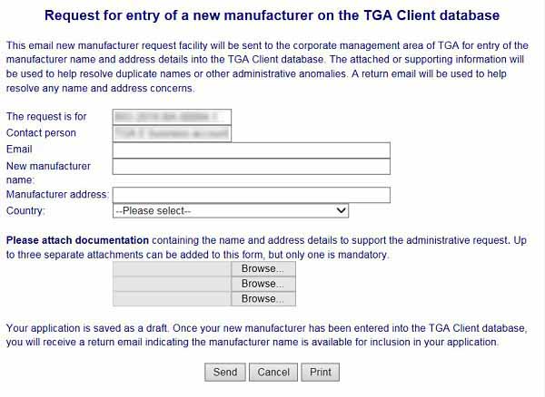Click the 'Contact person' label text
Viewport: 545px width, 397px height.
point(41,133)
